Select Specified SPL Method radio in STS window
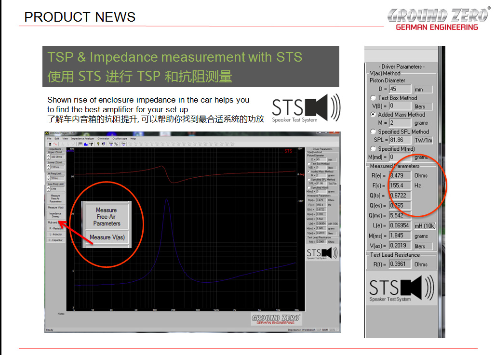Screen dimensions: 495x355 coord(309,180)
